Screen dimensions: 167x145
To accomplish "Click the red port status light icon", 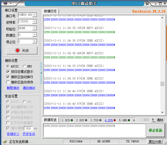I will tap(17, 51).
